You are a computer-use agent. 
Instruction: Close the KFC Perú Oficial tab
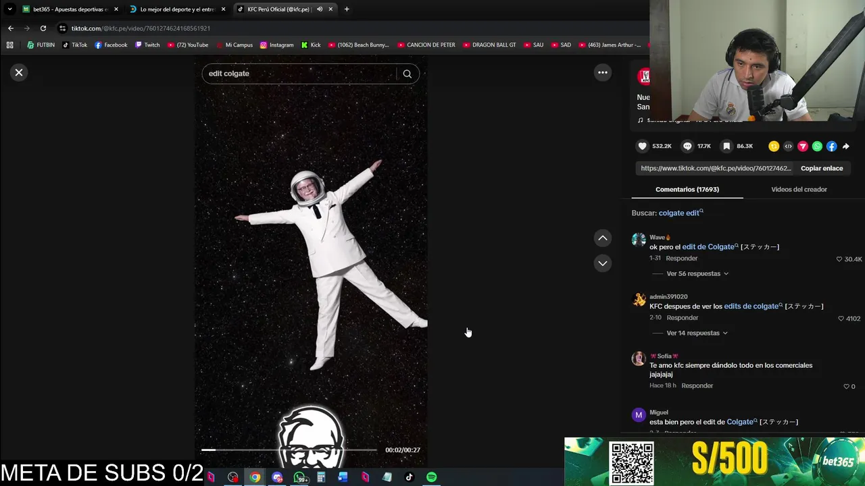330,9
